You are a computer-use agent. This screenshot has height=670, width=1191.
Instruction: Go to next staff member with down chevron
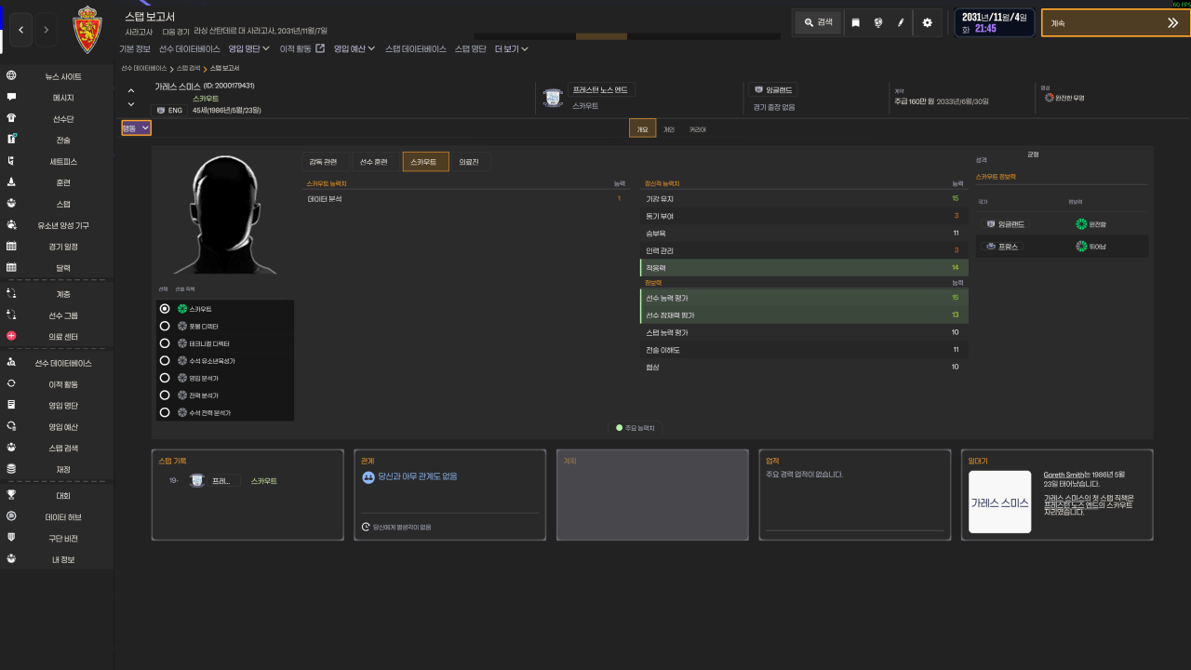coord(131,104)
